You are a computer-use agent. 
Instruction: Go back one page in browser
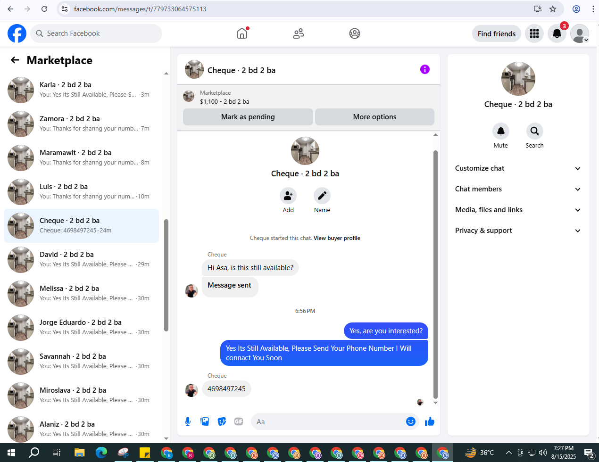click(x=10, y=9)
